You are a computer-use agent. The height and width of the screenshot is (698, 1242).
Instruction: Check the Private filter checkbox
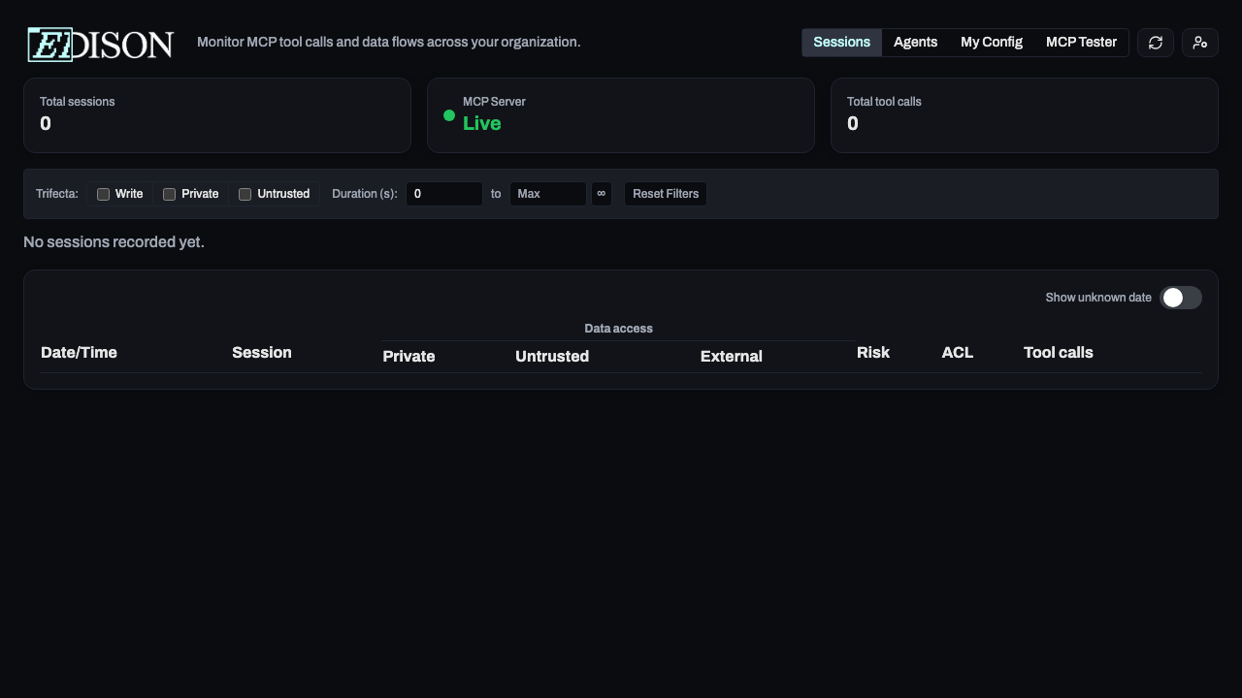pos(169,194)
